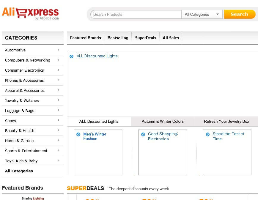Open the All Sales tab
This screenshot has height=200, width=258.
click(x=171, y=38)
